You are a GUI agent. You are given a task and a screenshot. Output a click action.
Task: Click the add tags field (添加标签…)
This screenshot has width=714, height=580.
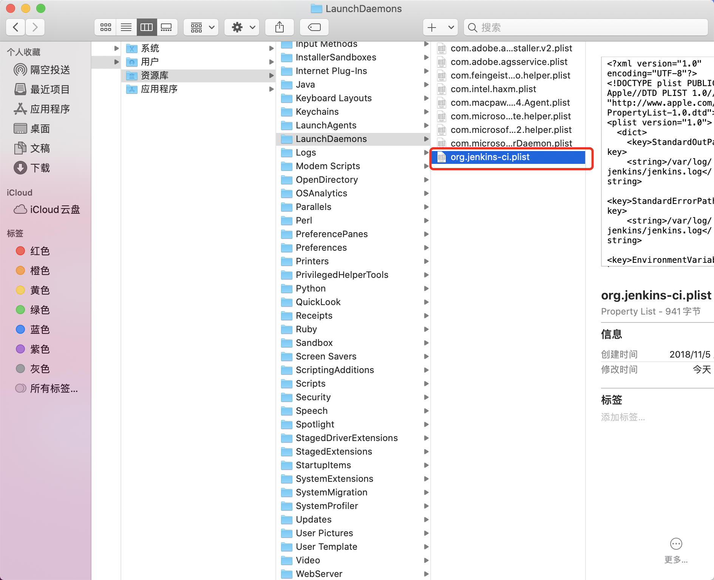(x=623, y=417)
